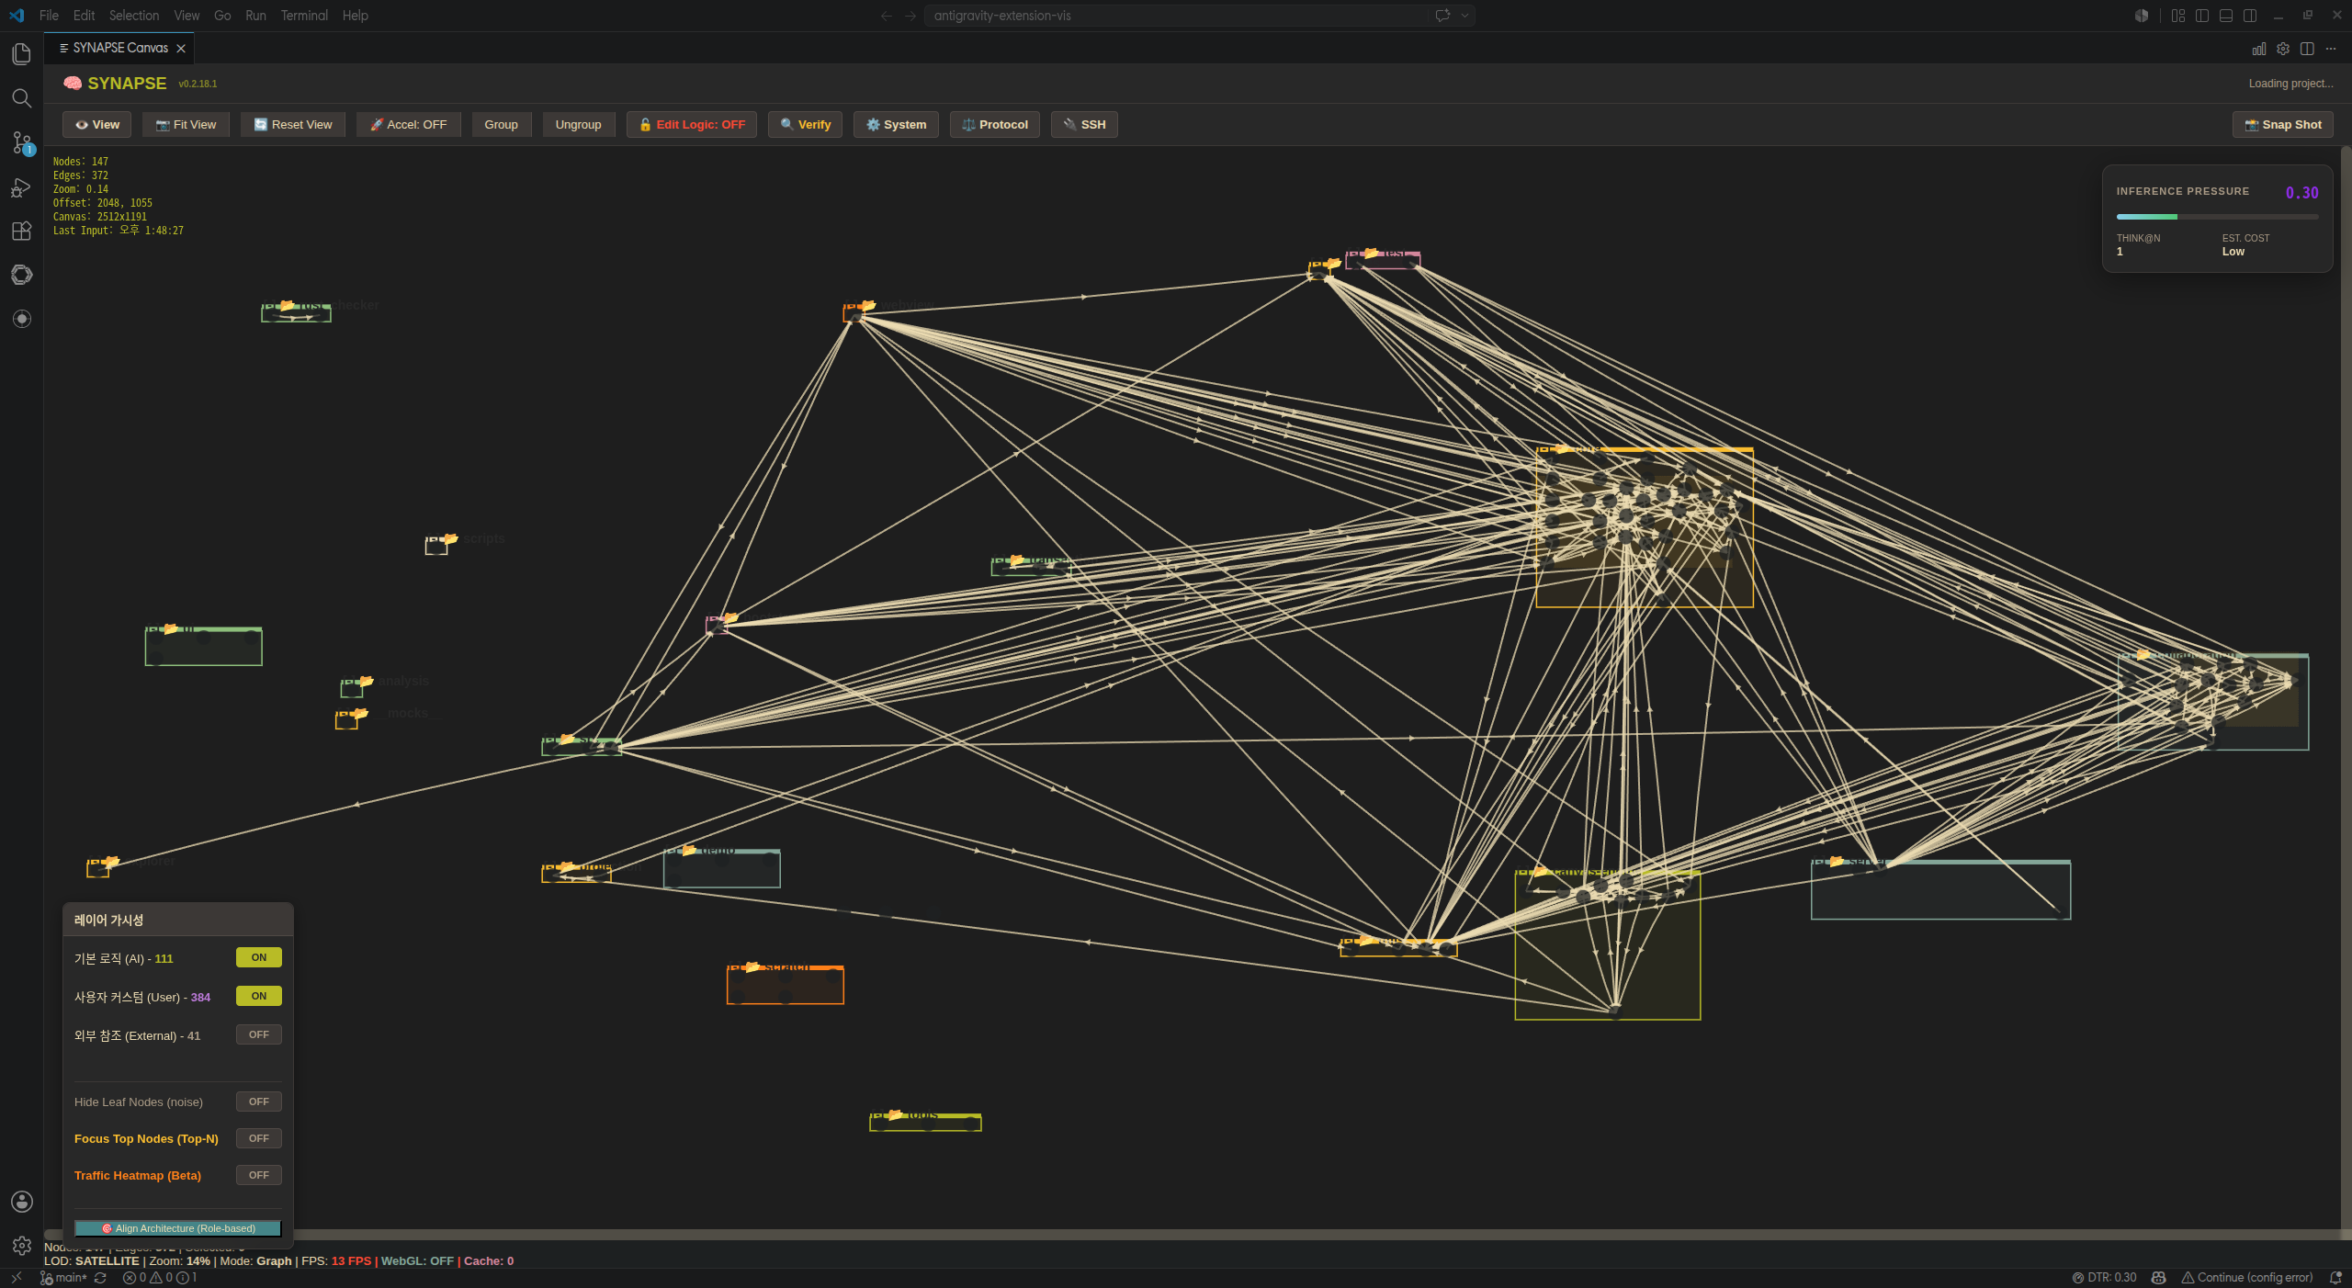Enable Traffic Heatmap (Beta) toggle
The width and height of the screenshot is (2352, 1288).
pos(259,1175)
